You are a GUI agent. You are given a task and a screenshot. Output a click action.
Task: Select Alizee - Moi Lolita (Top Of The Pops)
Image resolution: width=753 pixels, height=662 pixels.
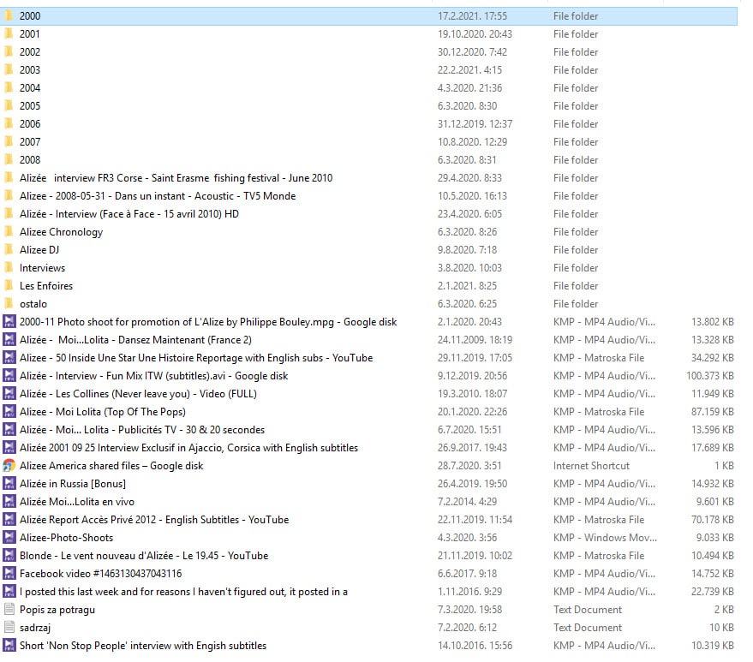coord(102,412)
